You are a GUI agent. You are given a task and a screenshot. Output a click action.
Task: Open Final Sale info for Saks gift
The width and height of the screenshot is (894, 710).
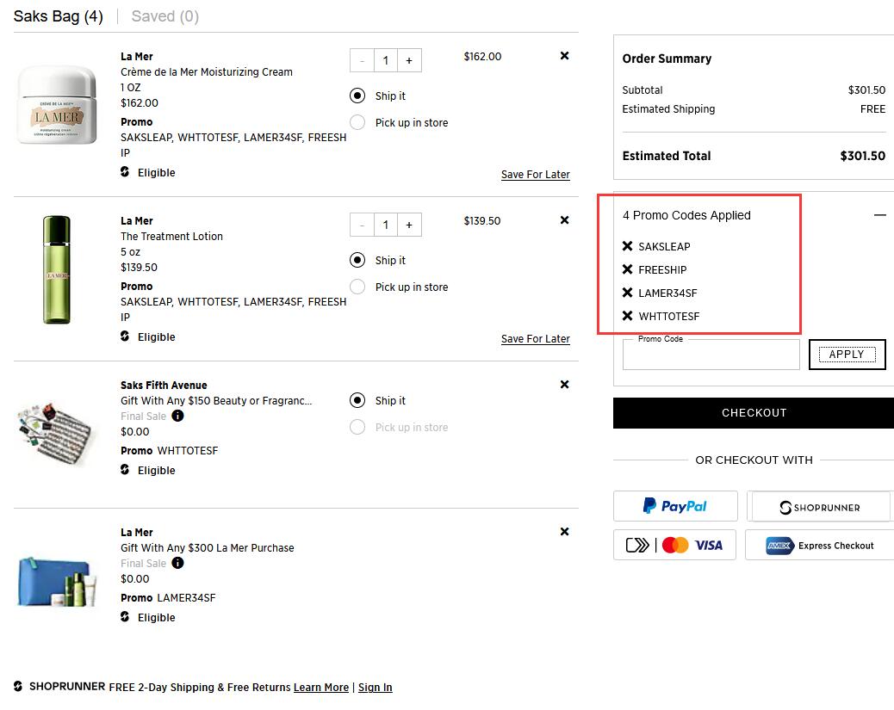coord(178,416)
